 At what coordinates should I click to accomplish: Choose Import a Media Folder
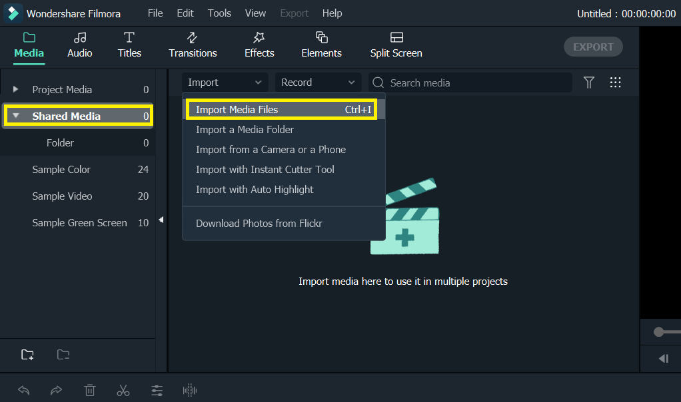tap(284, 130)
